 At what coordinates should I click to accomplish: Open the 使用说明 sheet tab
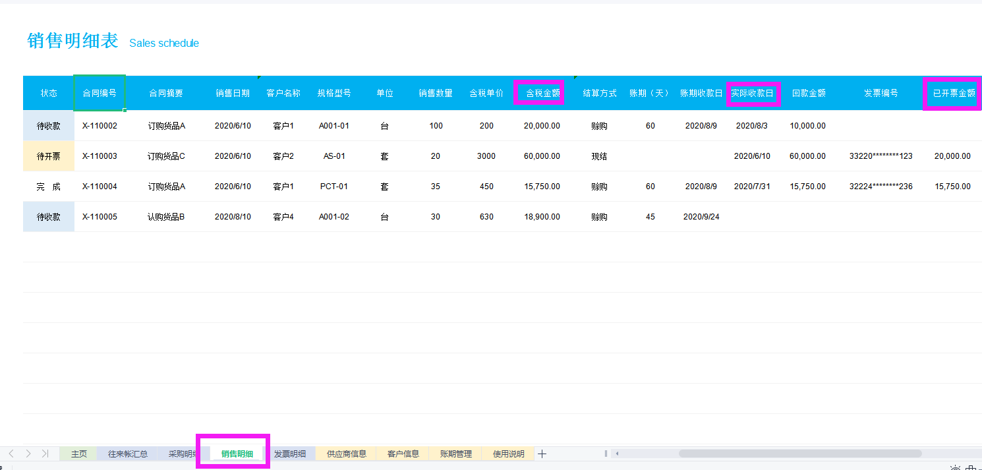click(507, 454)
